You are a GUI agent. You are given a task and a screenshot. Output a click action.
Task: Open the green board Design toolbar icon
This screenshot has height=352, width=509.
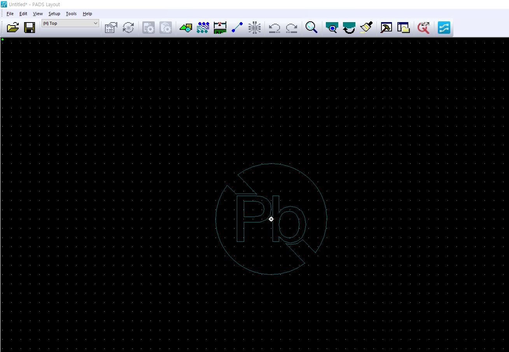(x=220, y=28)
